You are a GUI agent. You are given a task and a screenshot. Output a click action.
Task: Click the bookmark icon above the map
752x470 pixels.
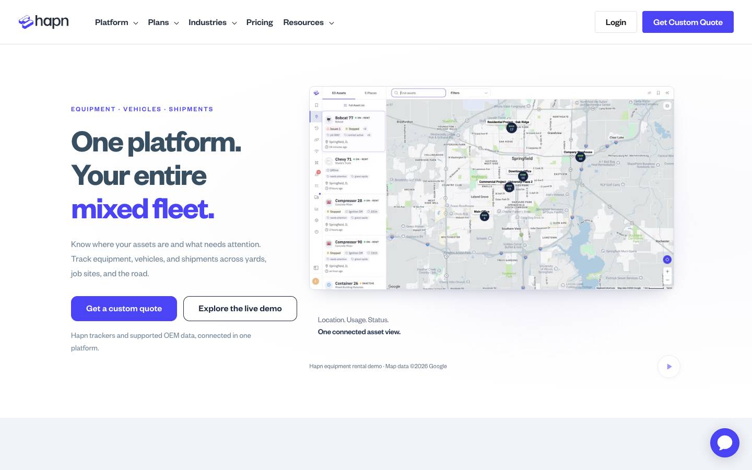(x=658, y=93)
